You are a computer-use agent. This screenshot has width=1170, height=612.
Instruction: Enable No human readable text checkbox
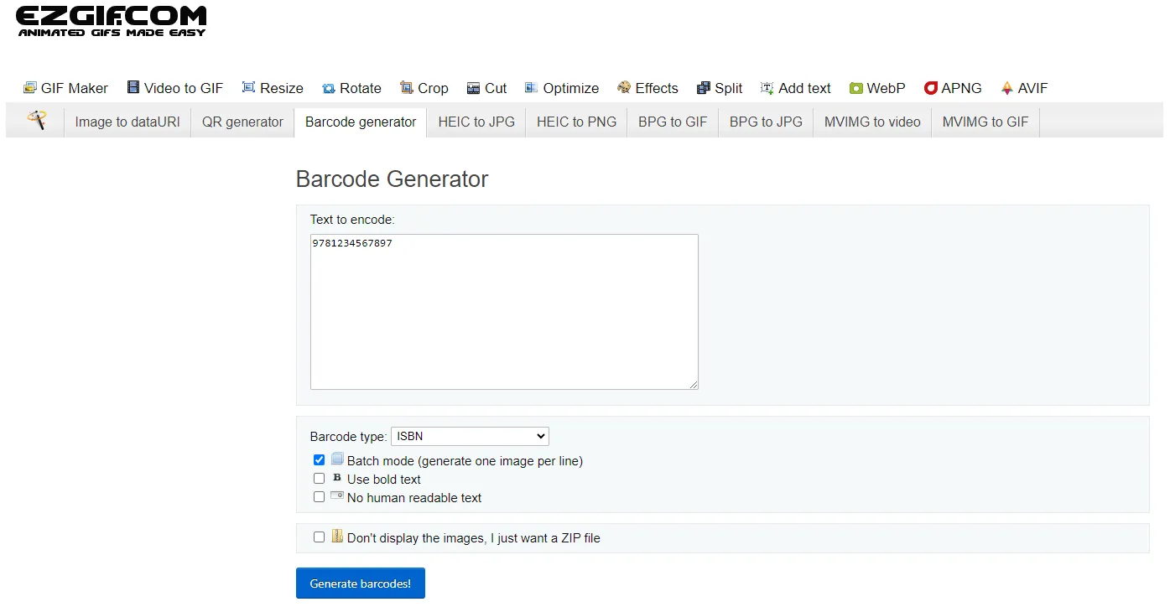319,497
